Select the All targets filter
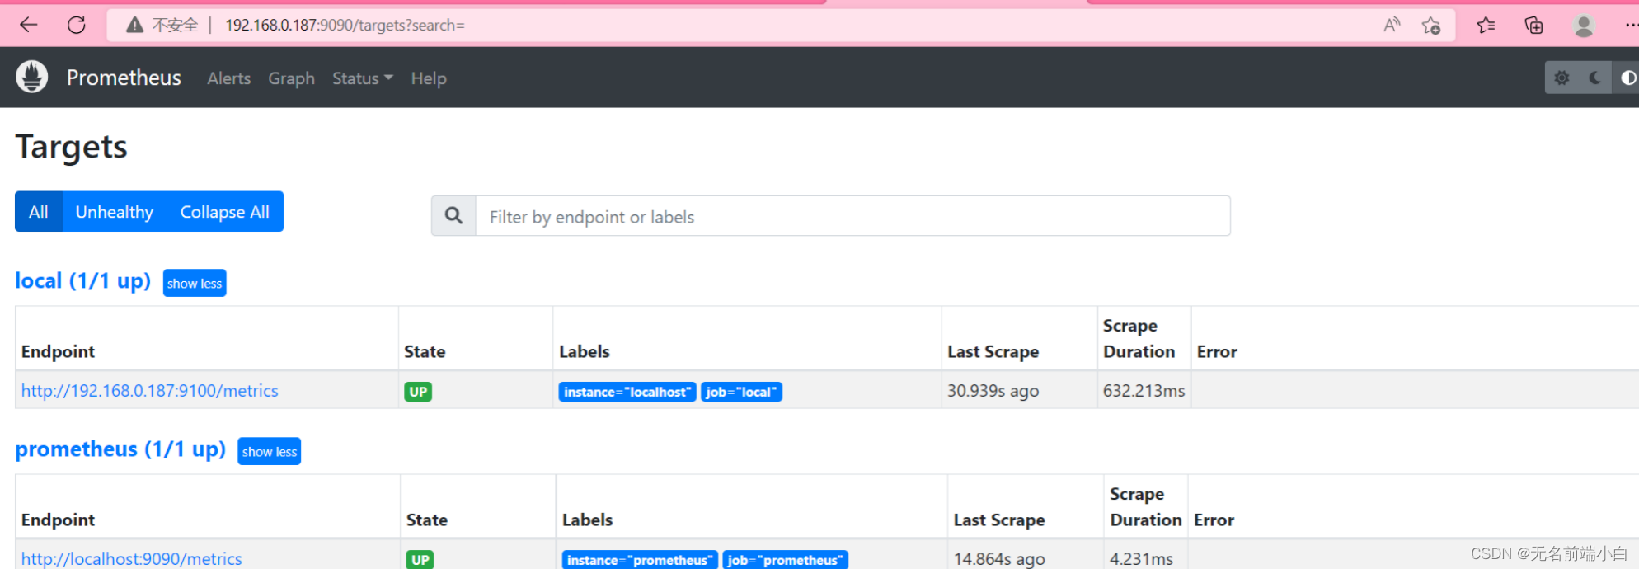The image size is (1639, 569). [x=39, y=212]
